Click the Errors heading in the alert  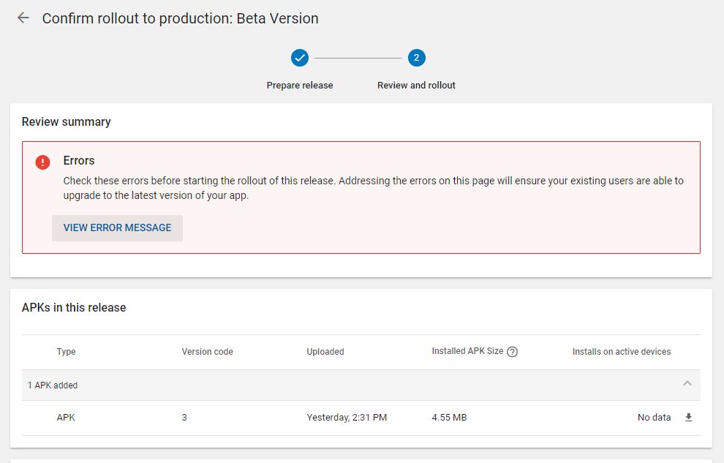click(x=79, y=161)
